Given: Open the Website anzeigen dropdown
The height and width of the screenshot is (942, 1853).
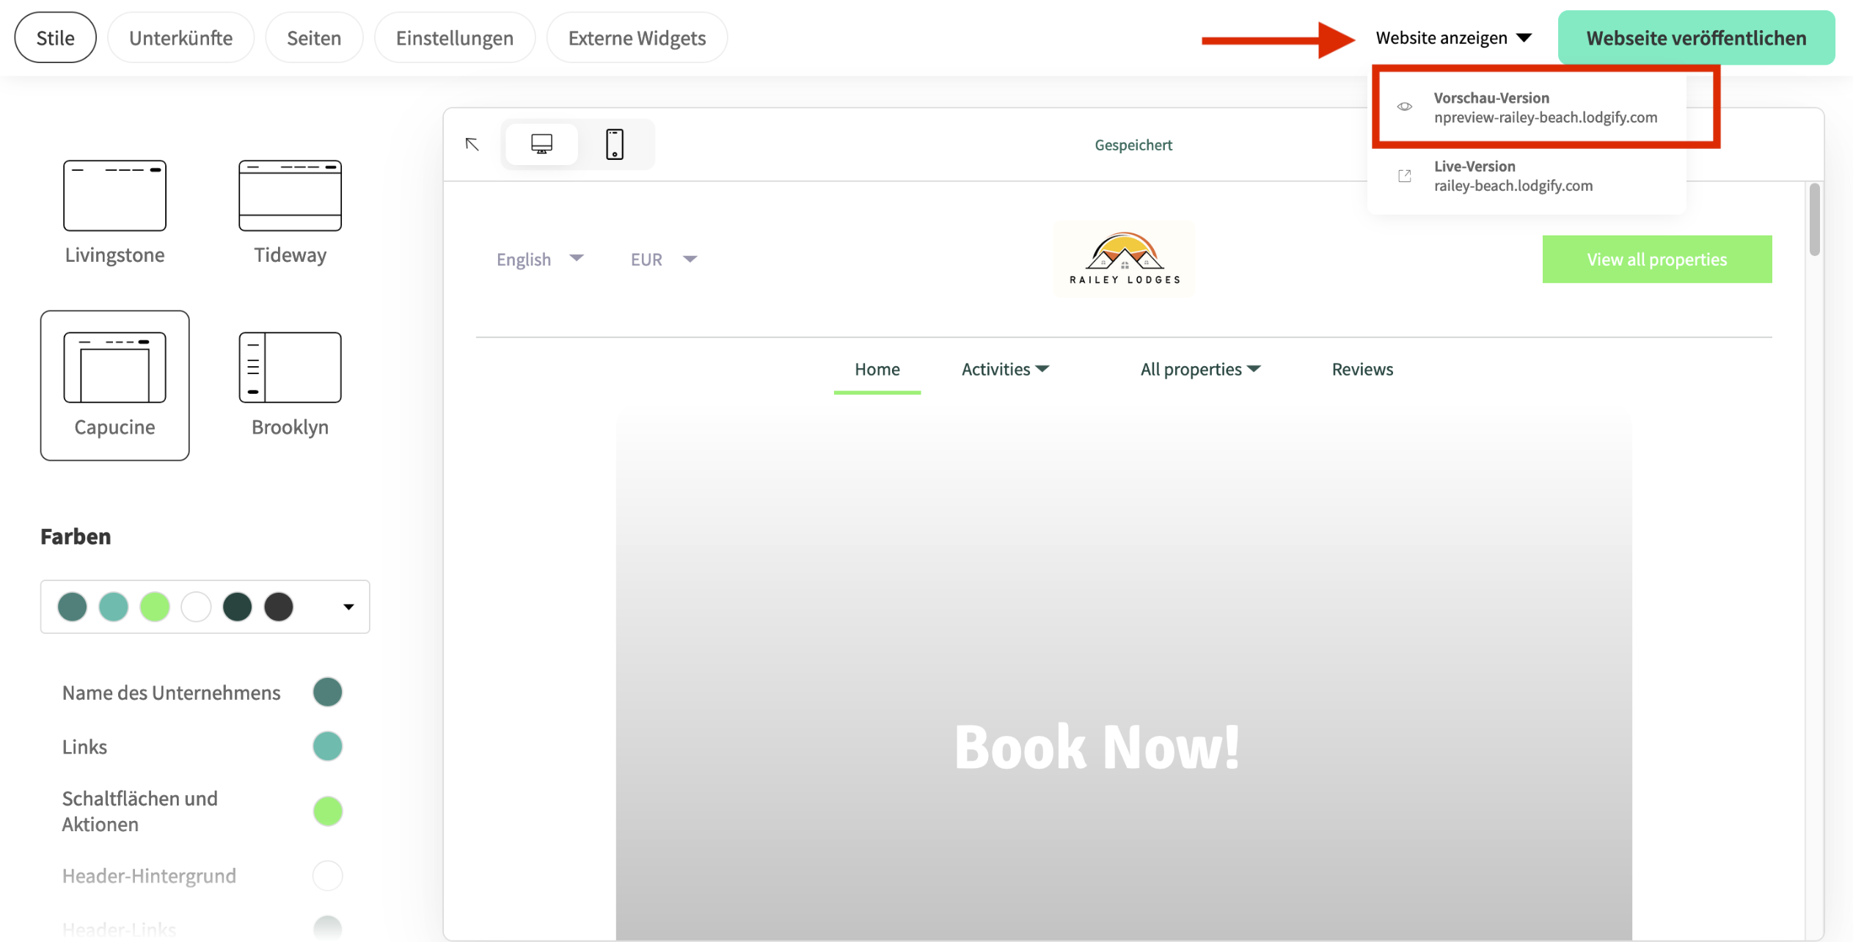Looking at the screenshot, I should click(1453, 37).
